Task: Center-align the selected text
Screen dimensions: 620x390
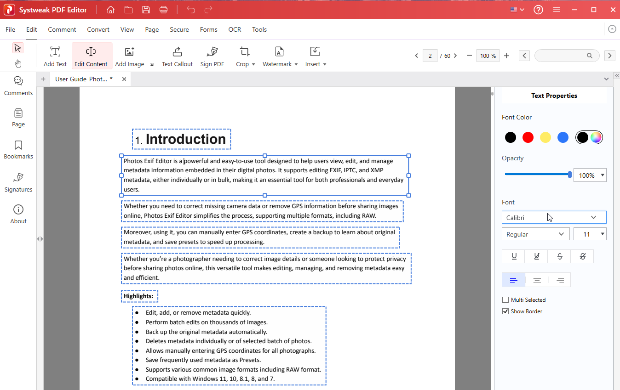Action: click(537, 280)
